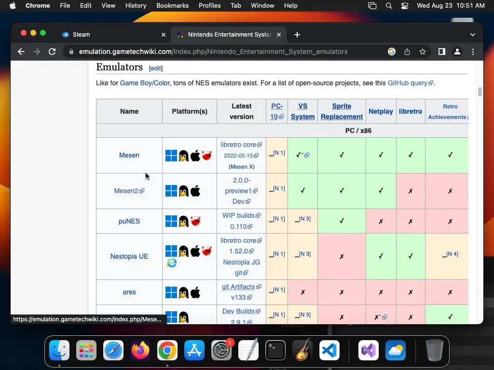This screenshot has height=370, width=494.
Task: Click the Google icon in address bar
Action: [392, 52]
